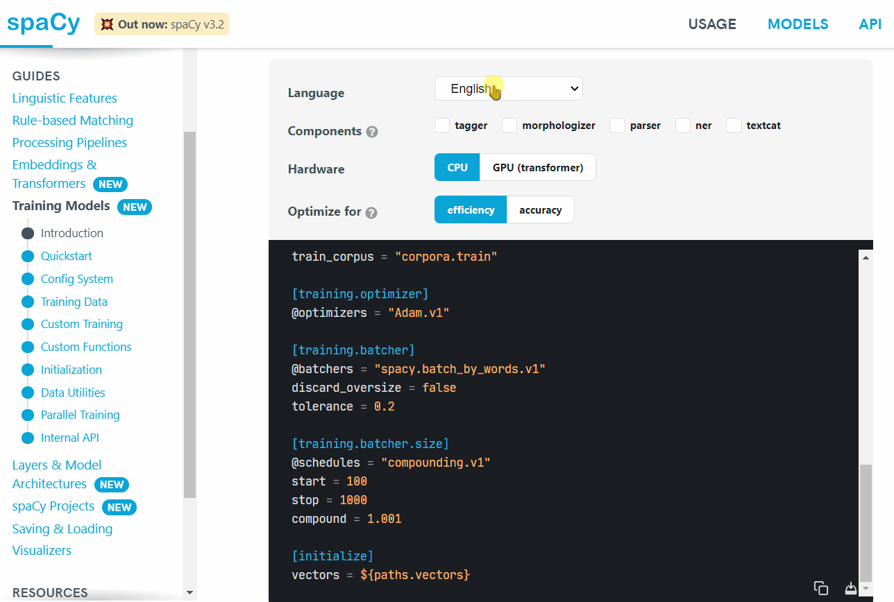
Task: Switch Hardware to GPU (transformer)
Action: pos(537,167)
